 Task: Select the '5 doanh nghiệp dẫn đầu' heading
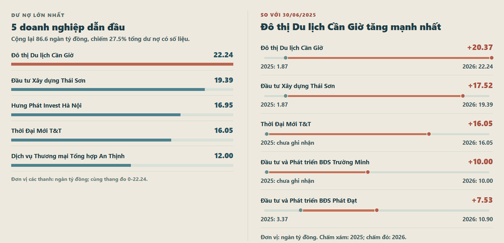68,27
